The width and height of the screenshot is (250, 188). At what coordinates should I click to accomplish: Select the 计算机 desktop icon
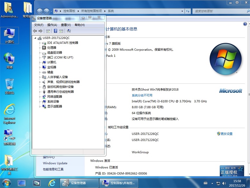(10, 35)
